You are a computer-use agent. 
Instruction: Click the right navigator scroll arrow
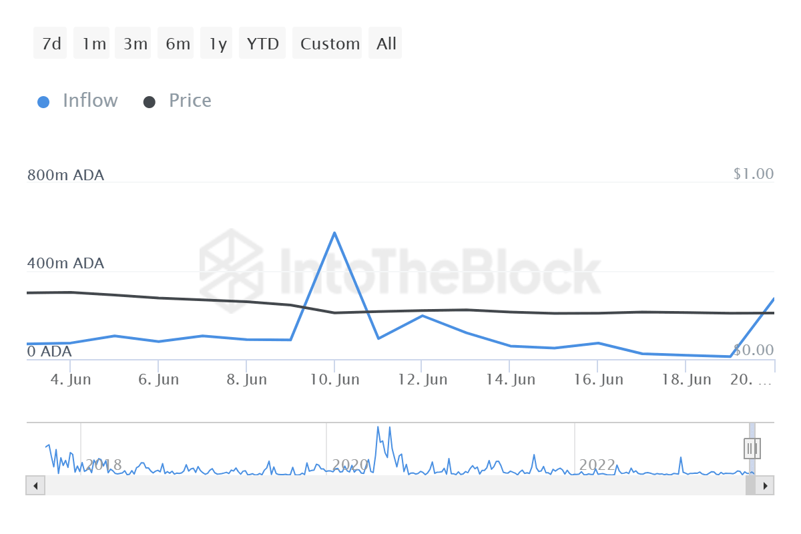[765, 485]
